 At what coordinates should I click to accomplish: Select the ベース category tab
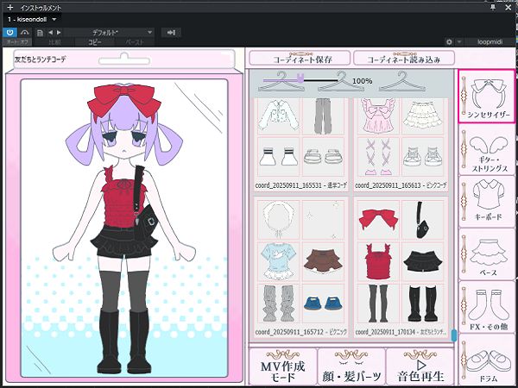(487, 254)
